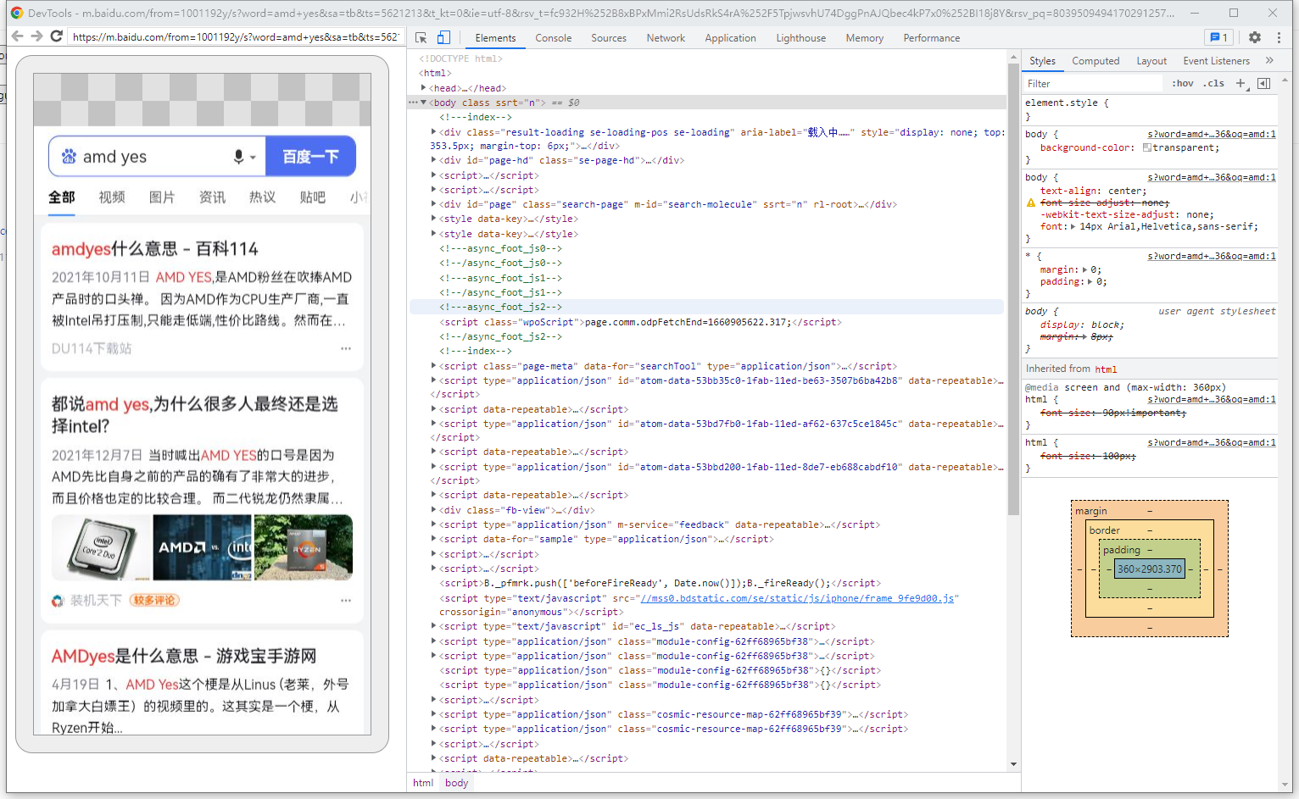Select the 全部 results tab
The image size is (1299, 799).
(x=62, y=197)
